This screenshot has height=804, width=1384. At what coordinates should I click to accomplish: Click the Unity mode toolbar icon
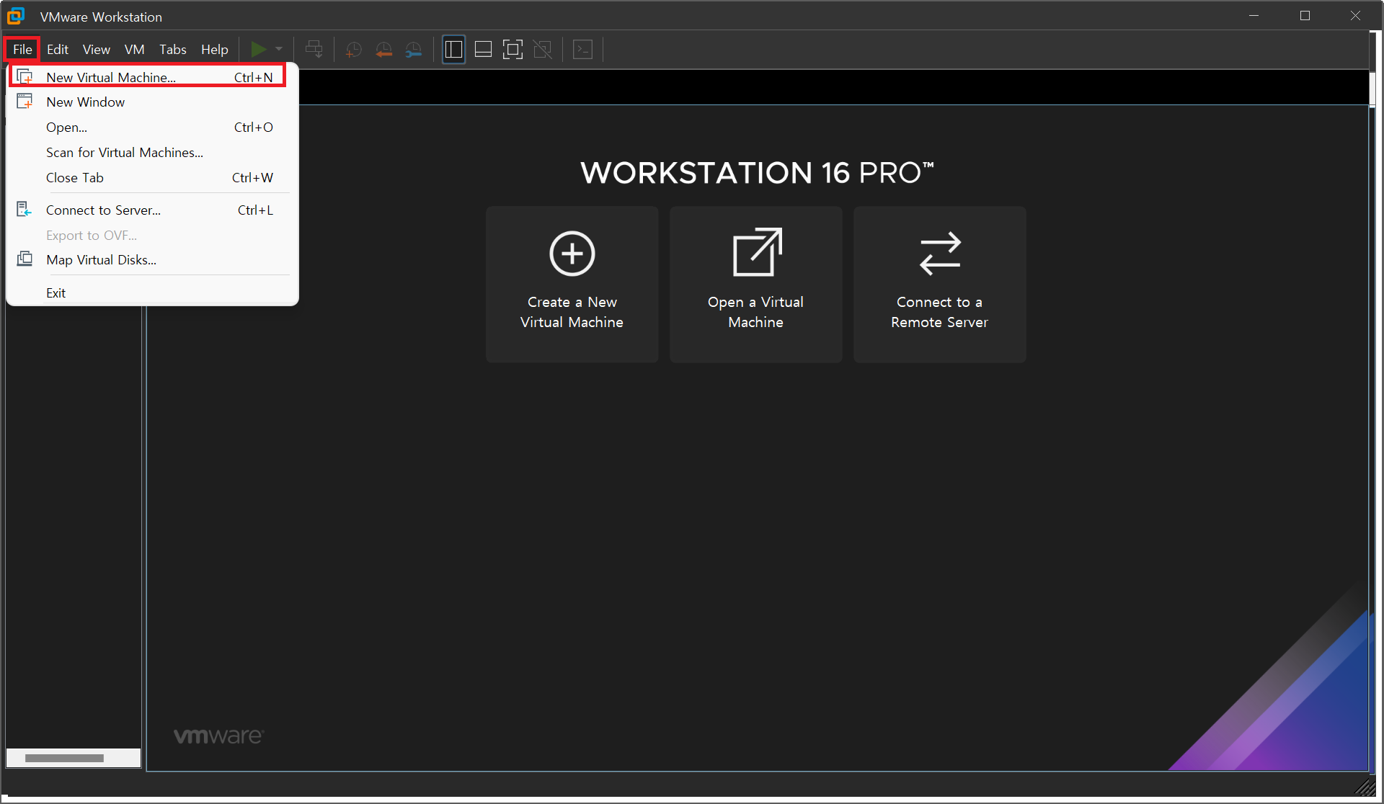[x=542, y=49]
